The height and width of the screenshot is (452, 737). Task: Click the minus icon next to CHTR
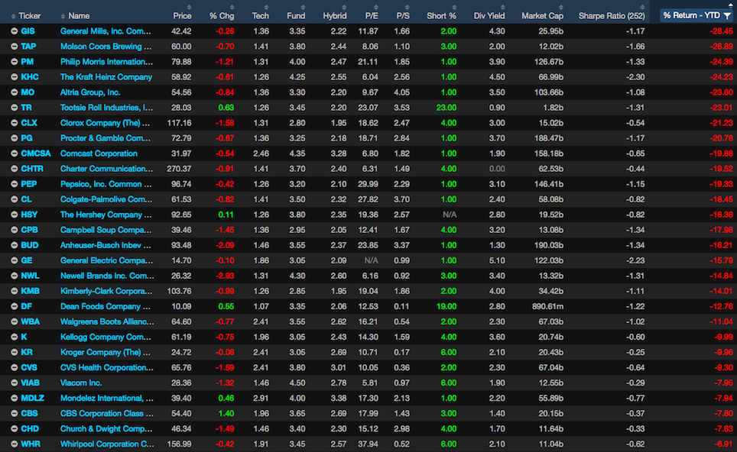pos(14,169)
